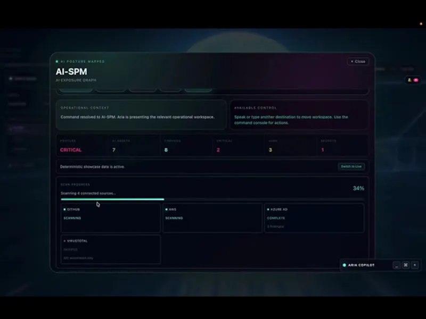The width and height of the screenshot is (426, 319).
Task: Click the 34% scan percentage
Action: (x=358, y=188)
